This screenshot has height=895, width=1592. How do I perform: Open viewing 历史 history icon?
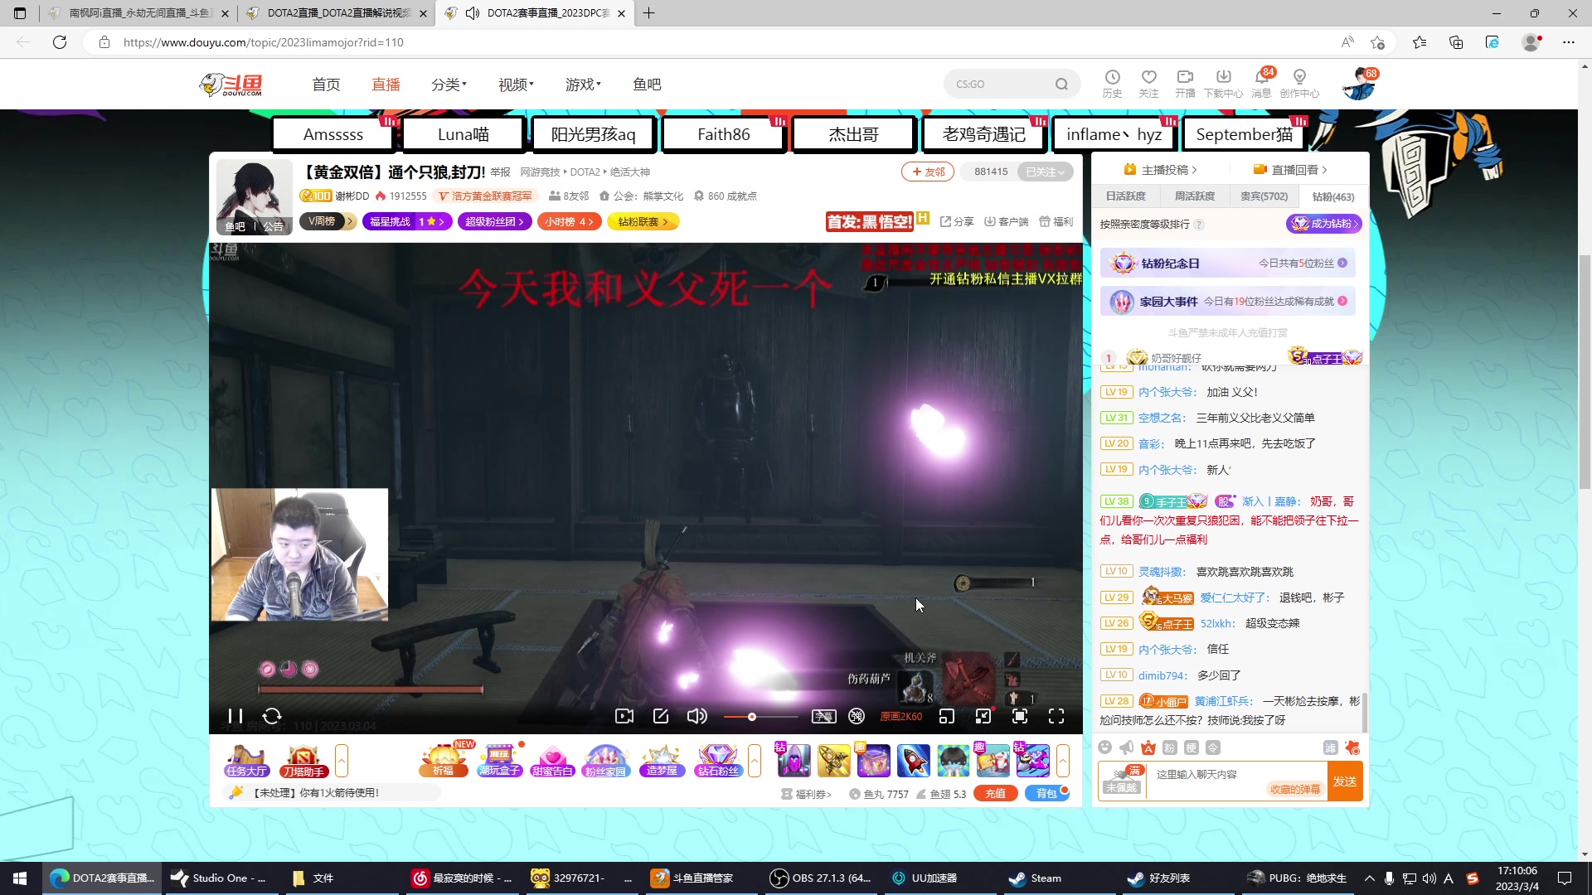pyautogui.click(x=1113, y=84)
